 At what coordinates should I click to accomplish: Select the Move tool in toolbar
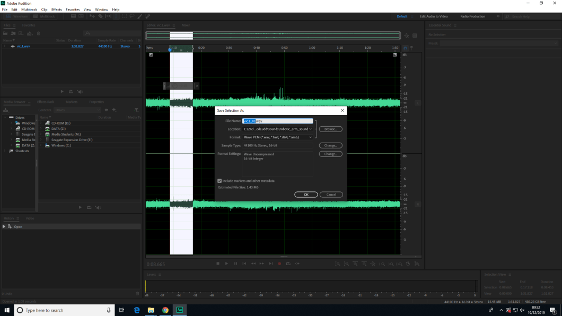click(x=92, y=16)
